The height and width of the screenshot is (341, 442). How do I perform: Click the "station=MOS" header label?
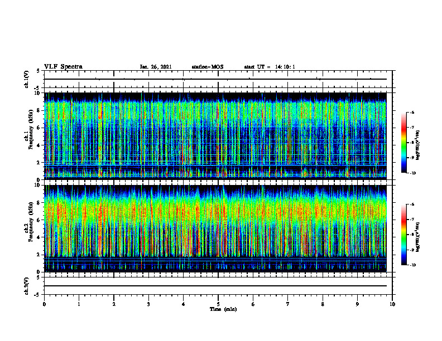(208, 67)
